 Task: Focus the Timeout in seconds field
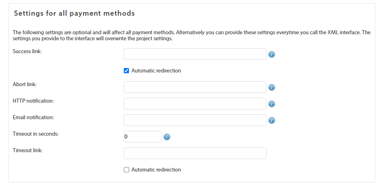point(142,137)
